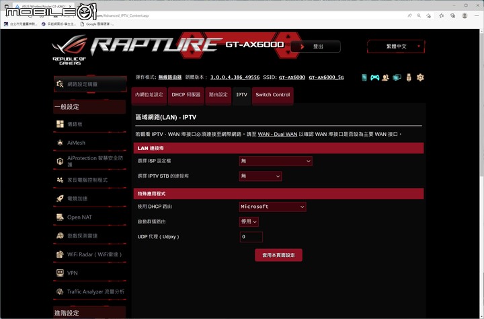Open the browser favorites list icon
Screen dimensions: 484x319
tap(442, 15)
